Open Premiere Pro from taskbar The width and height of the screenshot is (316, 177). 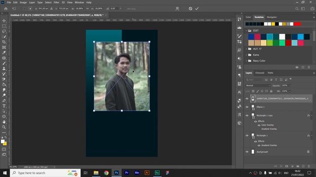coord(127,173)
